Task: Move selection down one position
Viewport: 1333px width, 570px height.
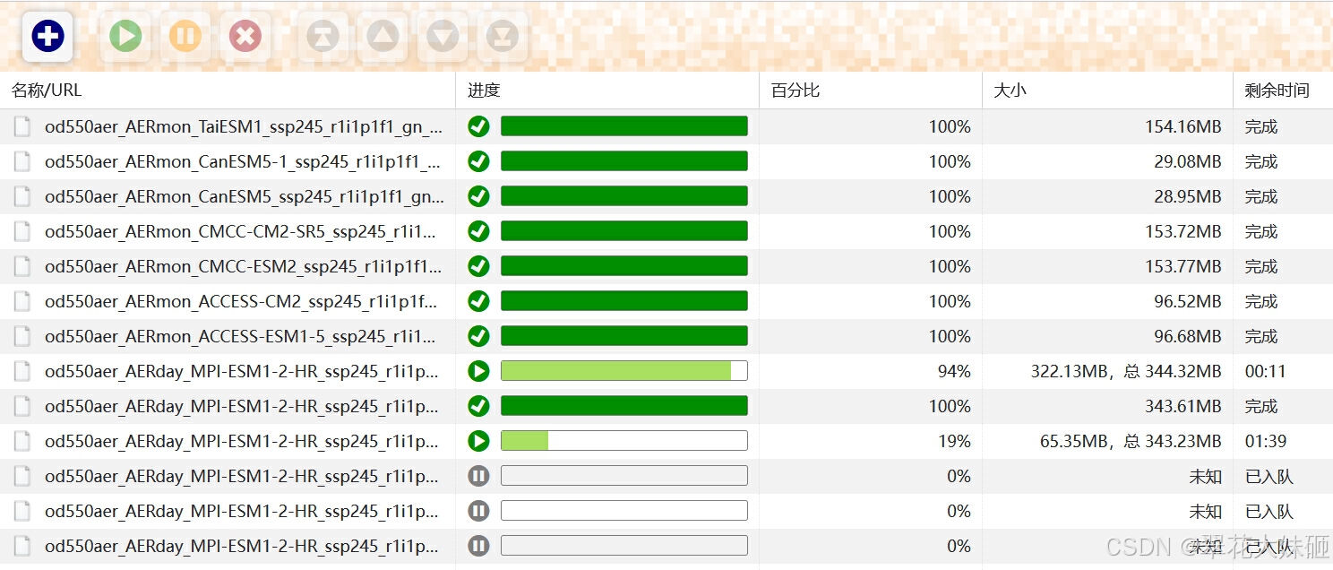Action: tap(443, 37)
